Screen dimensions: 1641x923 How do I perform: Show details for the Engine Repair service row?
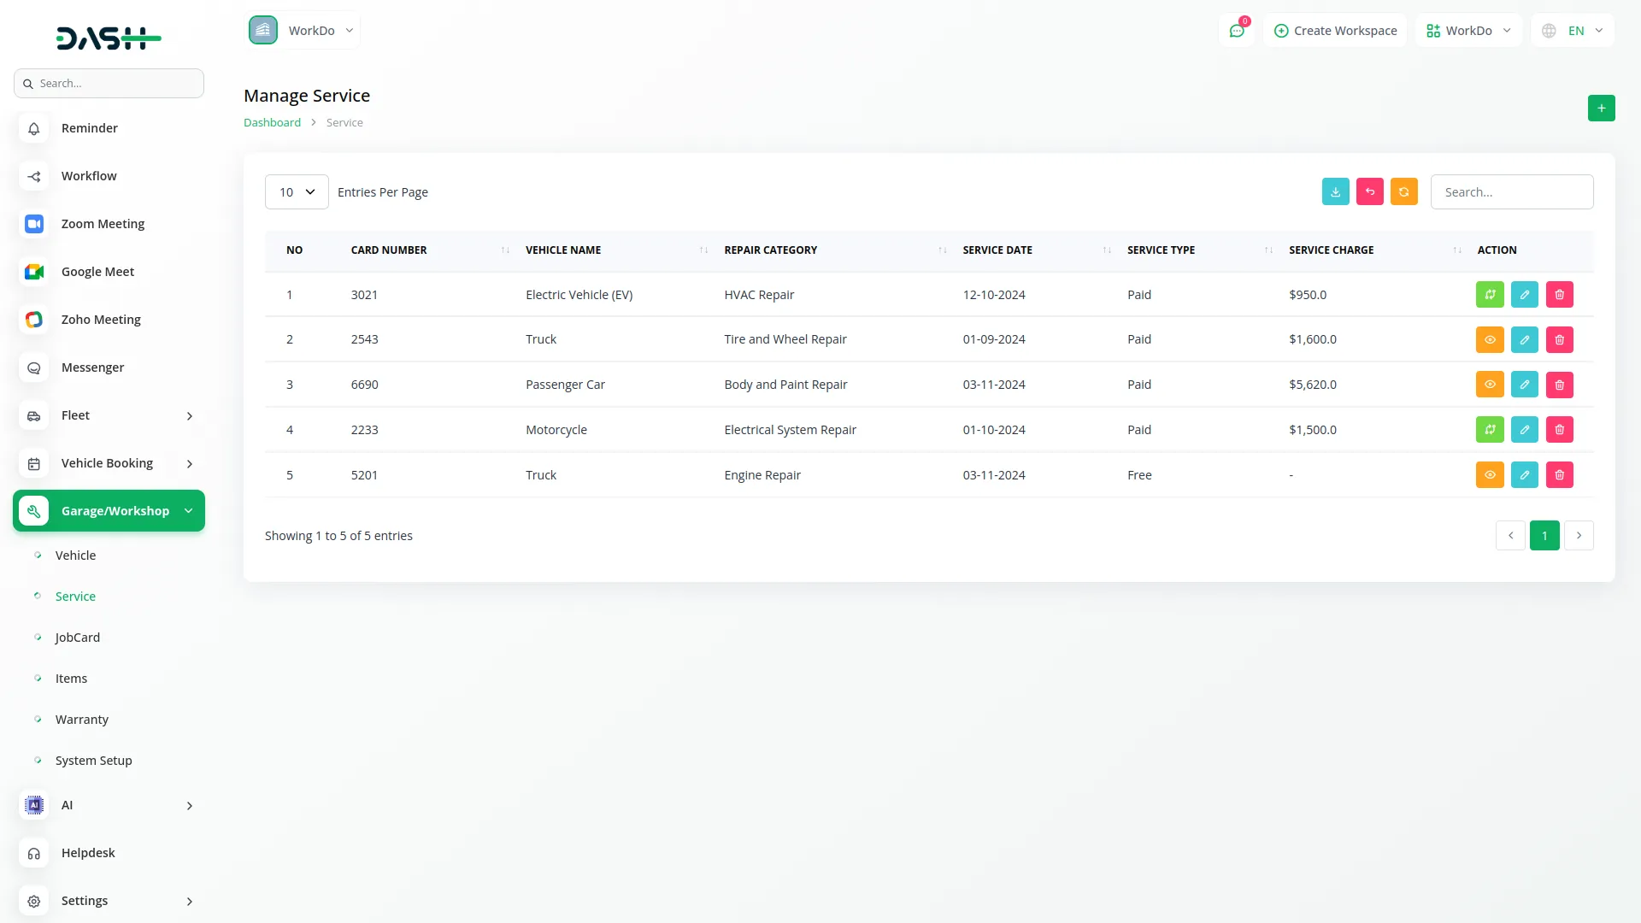pyautogui.click(x=1490, y=474)
